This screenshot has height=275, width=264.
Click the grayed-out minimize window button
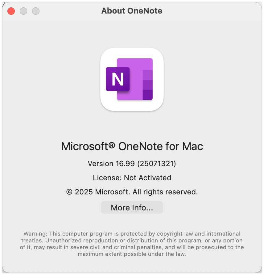23,11
